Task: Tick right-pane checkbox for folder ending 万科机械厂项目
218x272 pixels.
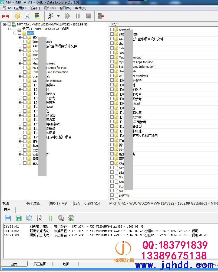Action: [112, 135]
